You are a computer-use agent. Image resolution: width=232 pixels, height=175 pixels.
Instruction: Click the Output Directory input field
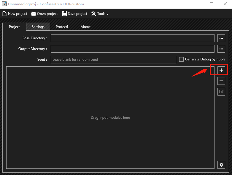tap(133, 49)
